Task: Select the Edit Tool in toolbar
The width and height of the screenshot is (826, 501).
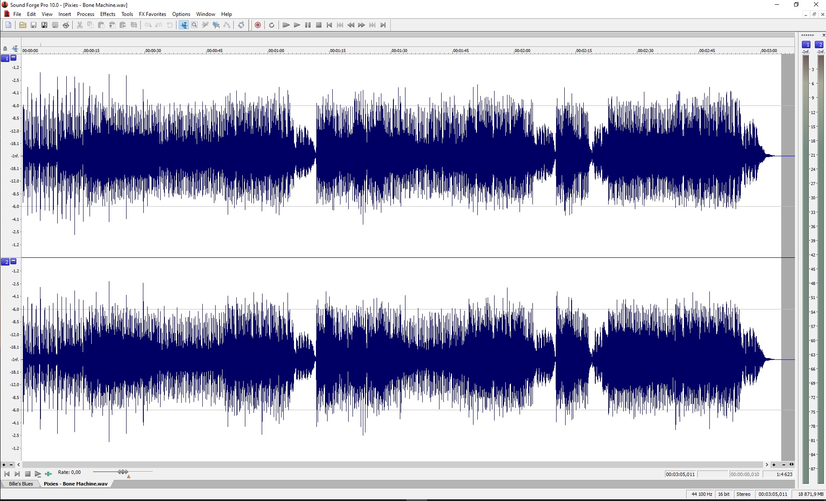Action: click(184, 25)
